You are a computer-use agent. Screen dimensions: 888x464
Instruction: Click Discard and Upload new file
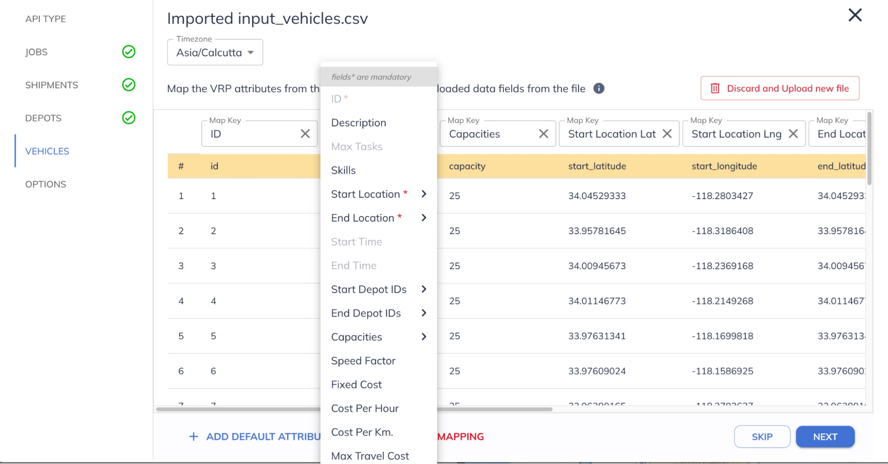point(780,88)
